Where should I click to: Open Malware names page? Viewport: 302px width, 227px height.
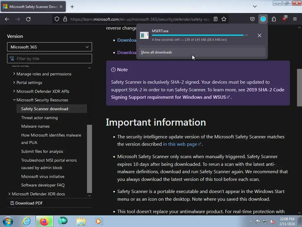[x=35, y=126]
